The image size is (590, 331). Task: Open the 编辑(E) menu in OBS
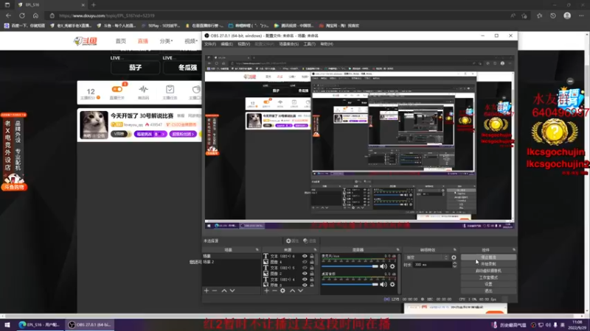coord(226,44)
